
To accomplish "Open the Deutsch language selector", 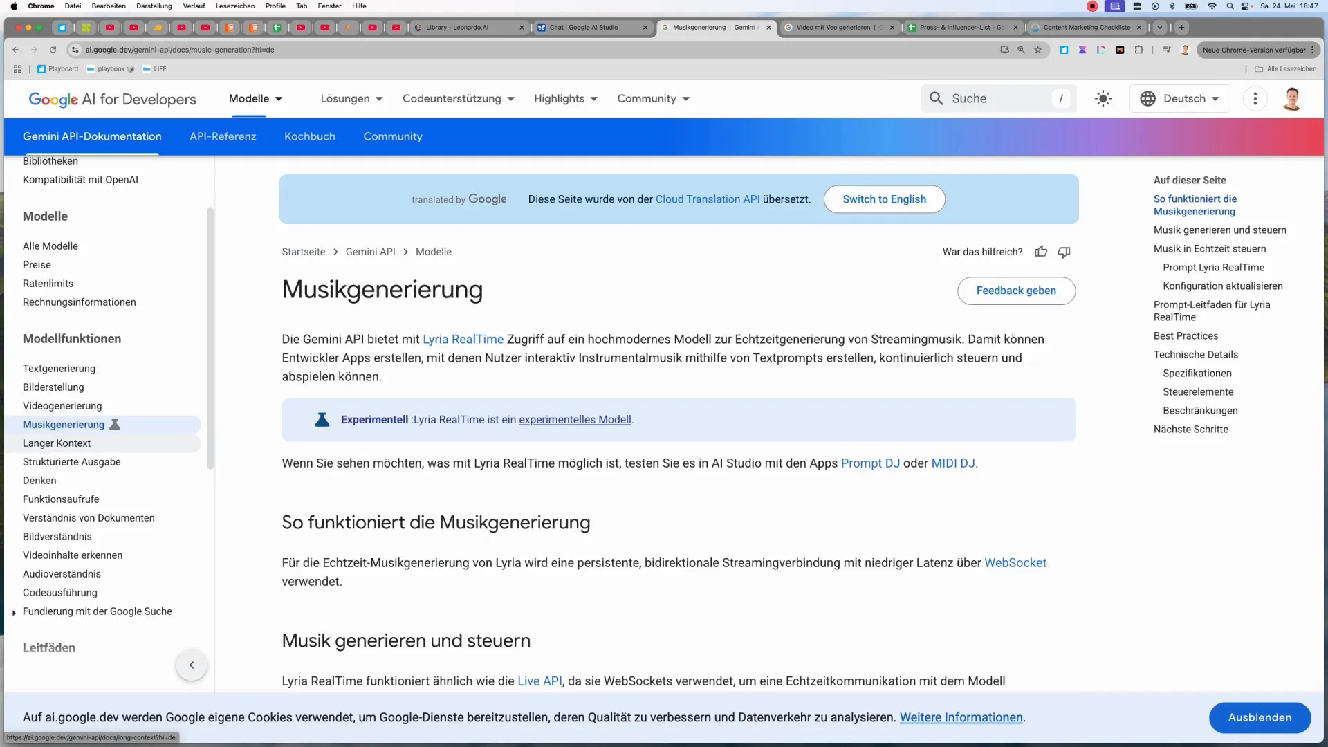I will point(1179,99).
